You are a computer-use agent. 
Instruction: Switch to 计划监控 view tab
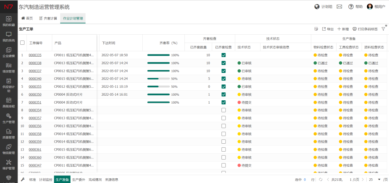click(x=46, y=179)
